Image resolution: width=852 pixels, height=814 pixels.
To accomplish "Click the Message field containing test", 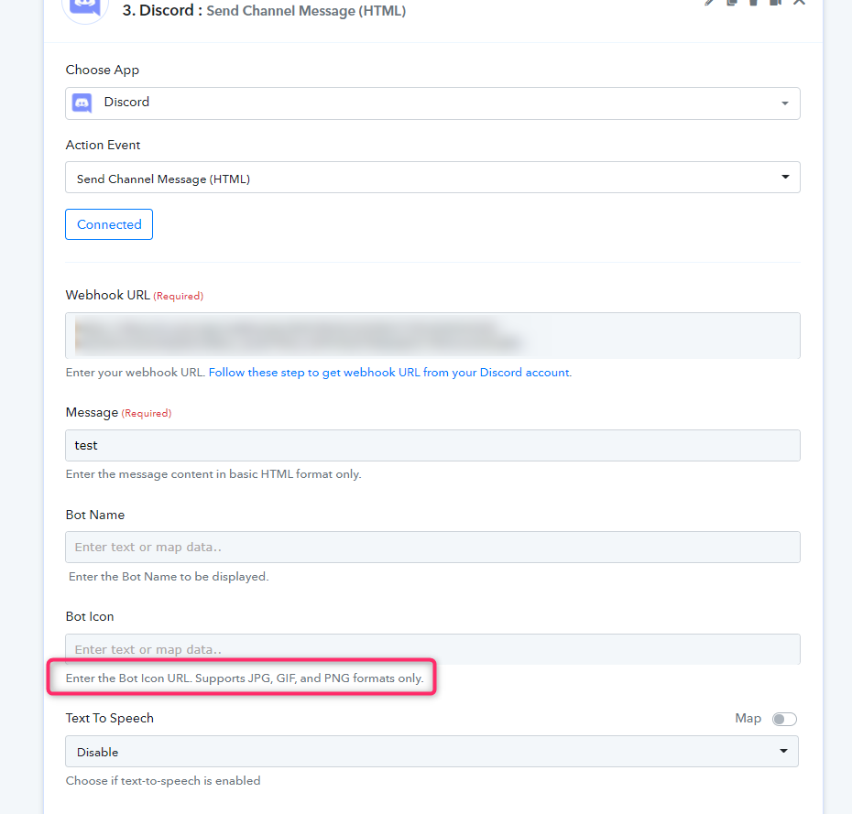I will pos(432,445).
